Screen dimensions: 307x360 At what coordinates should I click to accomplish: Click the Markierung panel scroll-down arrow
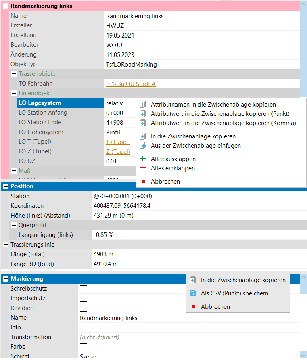click(303, 355)
